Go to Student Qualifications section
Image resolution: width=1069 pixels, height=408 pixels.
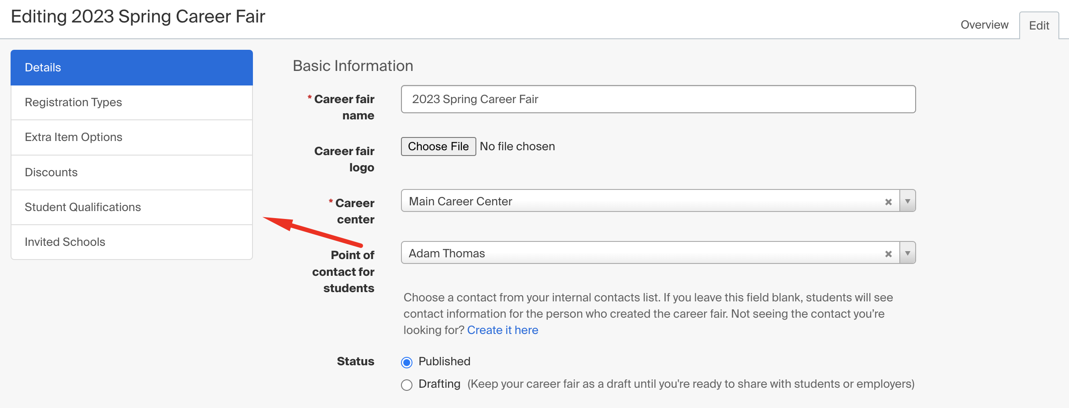click(132, 207)
